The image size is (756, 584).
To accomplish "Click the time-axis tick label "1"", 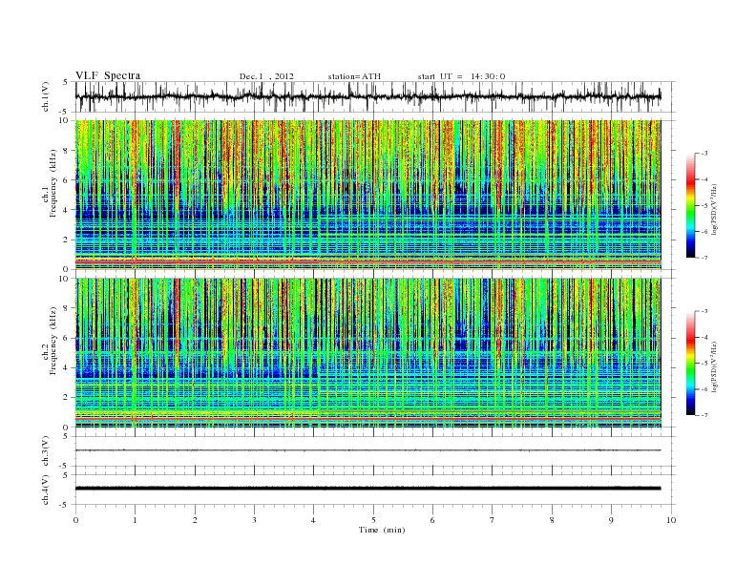I will (135, 520).
